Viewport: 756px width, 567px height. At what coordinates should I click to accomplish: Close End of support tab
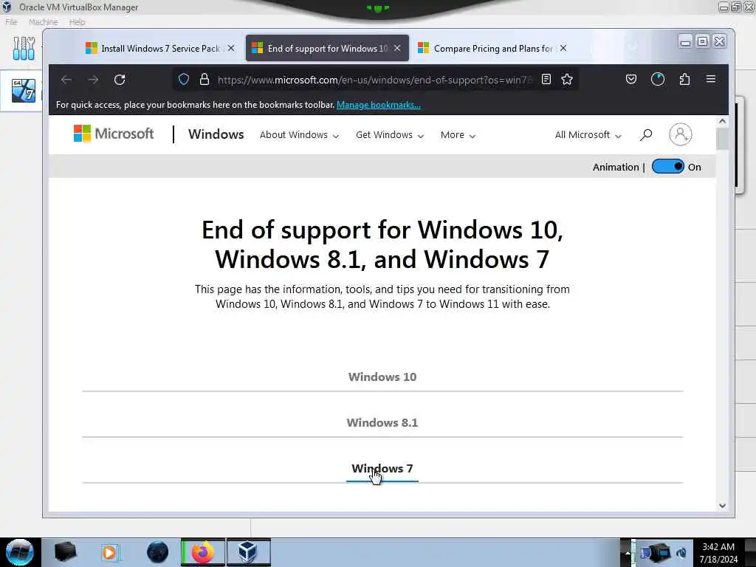pos(397,48)
